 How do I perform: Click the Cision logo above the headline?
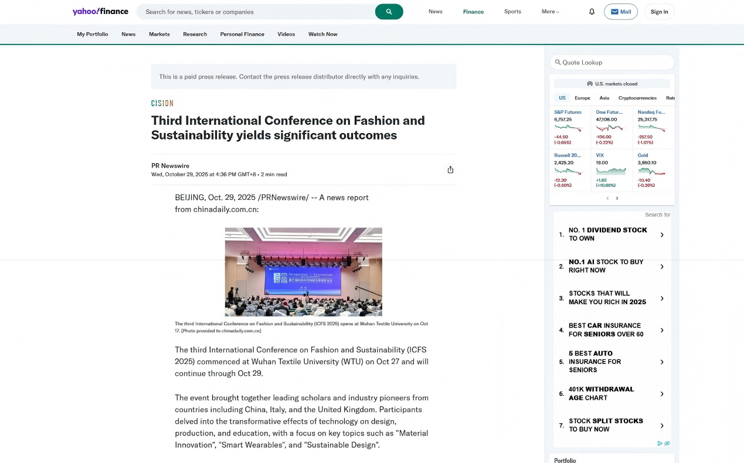pos(162,103)
